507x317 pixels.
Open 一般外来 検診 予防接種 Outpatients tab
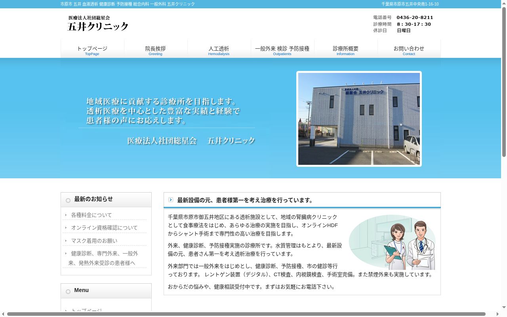tap(282, 49)
